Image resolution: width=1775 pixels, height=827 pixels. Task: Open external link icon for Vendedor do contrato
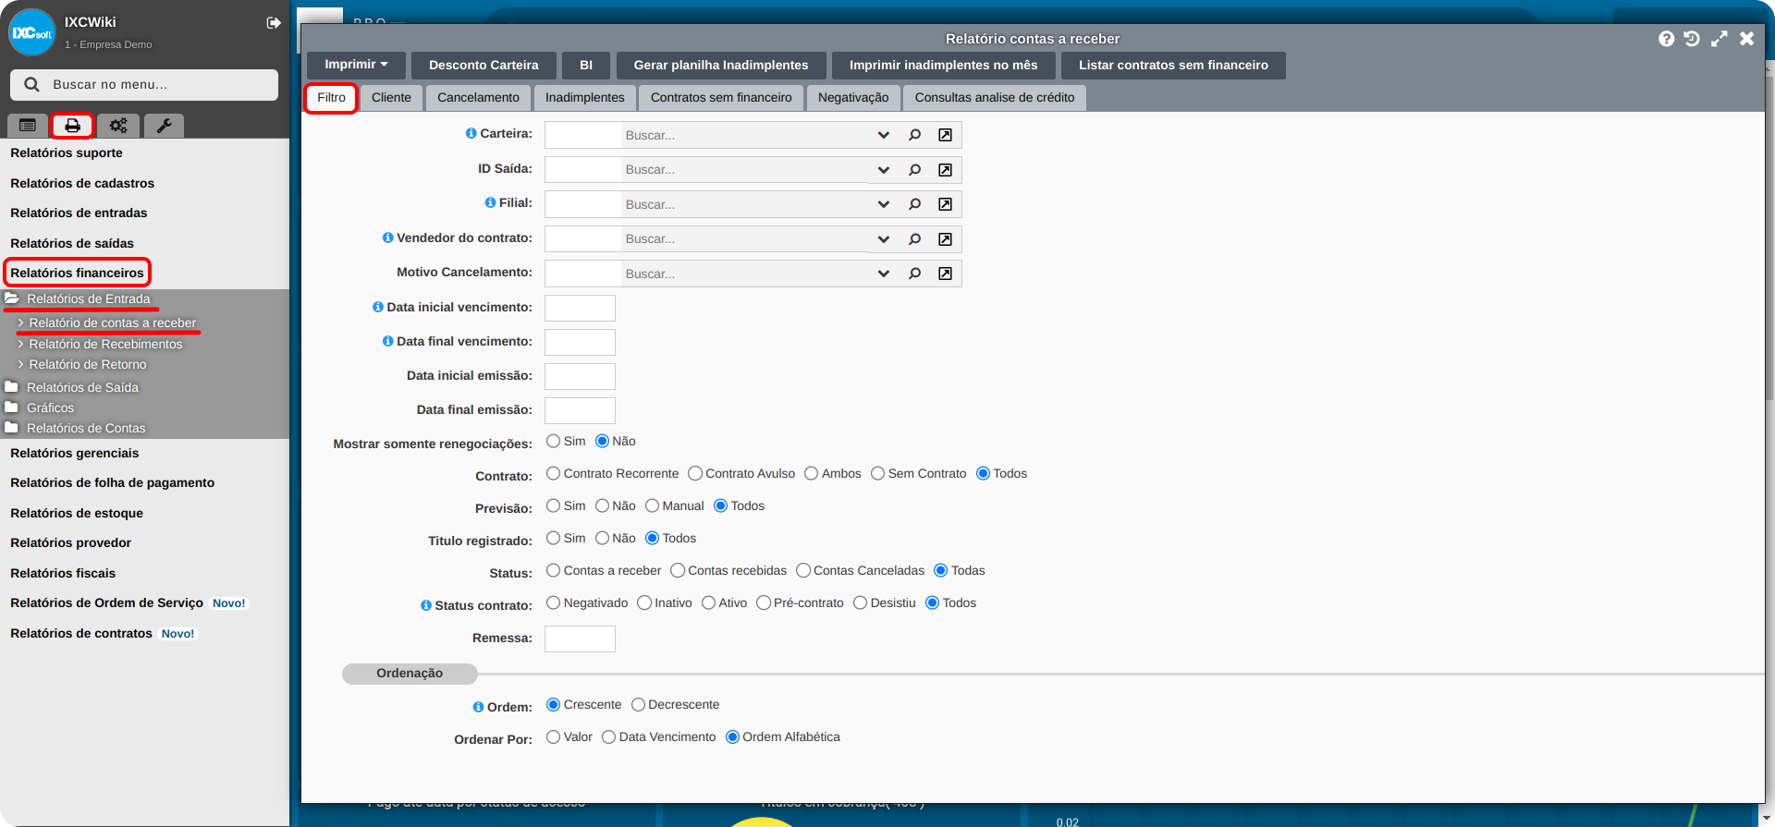(x=945, y=239)
